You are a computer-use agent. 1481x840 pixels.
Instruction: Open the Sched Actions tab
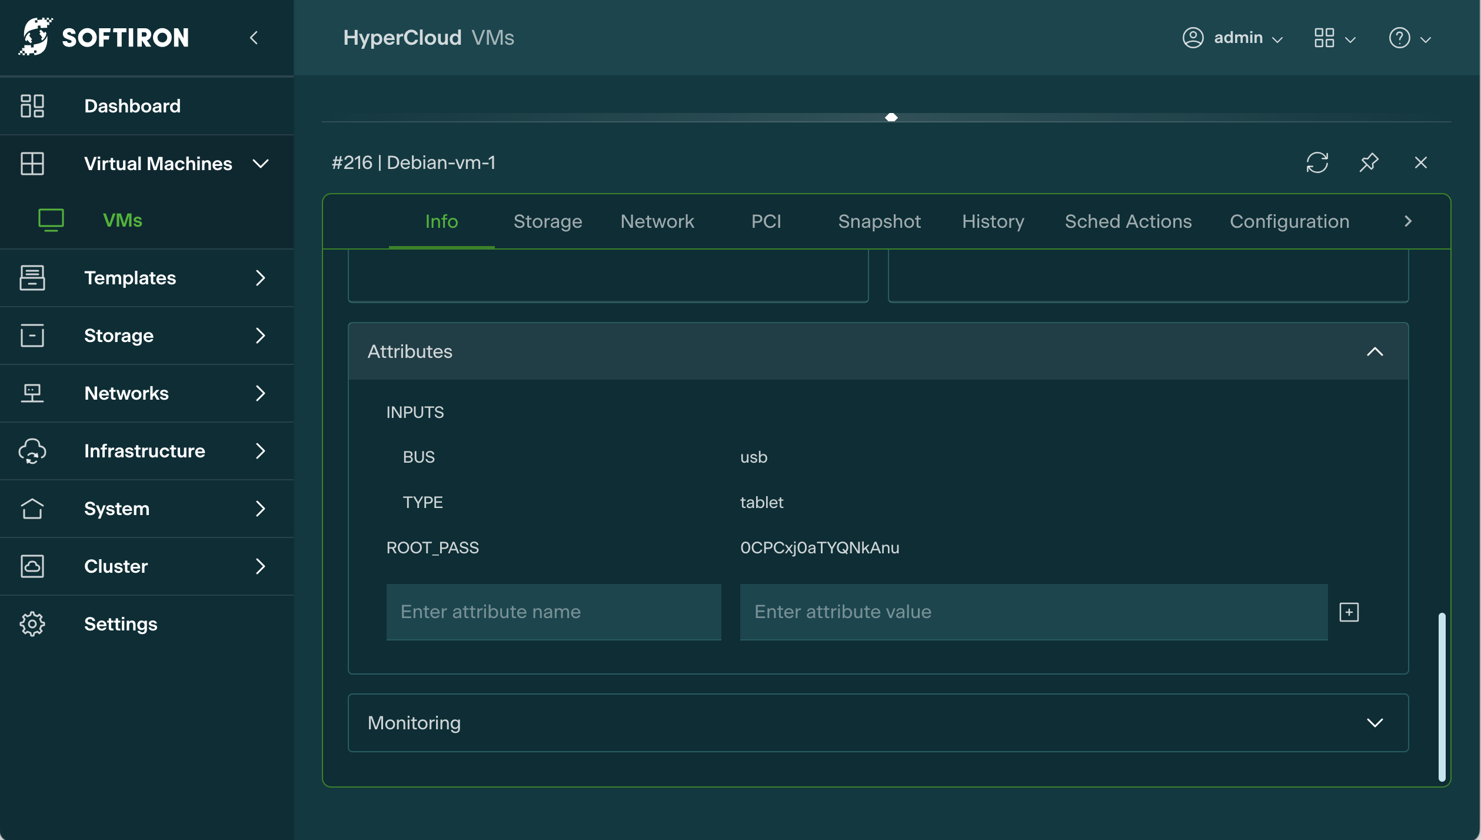click(1127, 221)
